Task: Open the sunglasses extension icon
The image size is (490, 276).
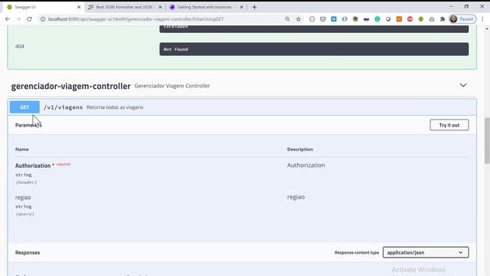Action: [x=366, y=19]
